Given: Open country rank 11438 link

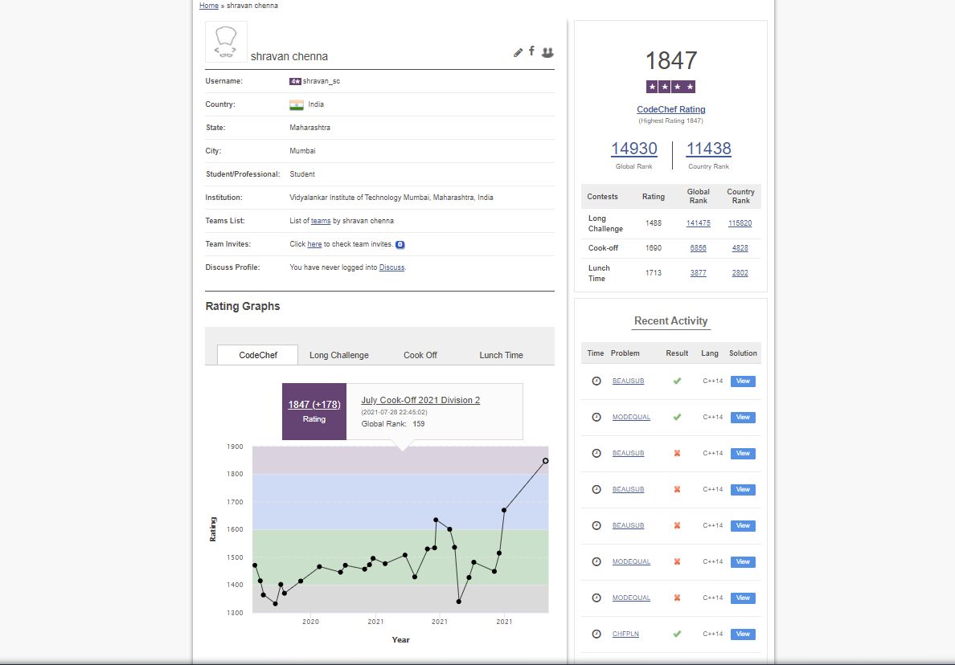Looking at the screenshot, I should tap(708, 149).
